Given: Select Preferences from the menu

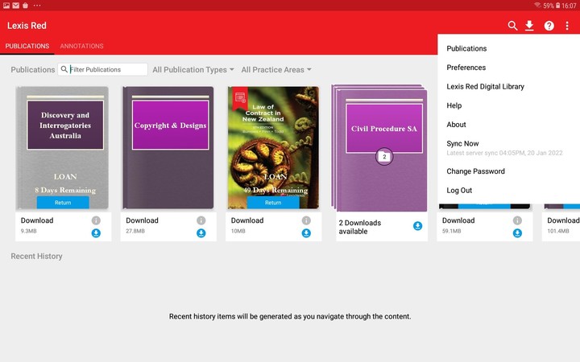Looking at the screenshot, I should point(466,68).
